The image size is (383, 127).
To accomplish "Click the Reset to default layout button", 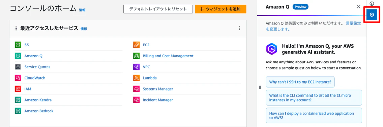I will [x=158, y=9].
